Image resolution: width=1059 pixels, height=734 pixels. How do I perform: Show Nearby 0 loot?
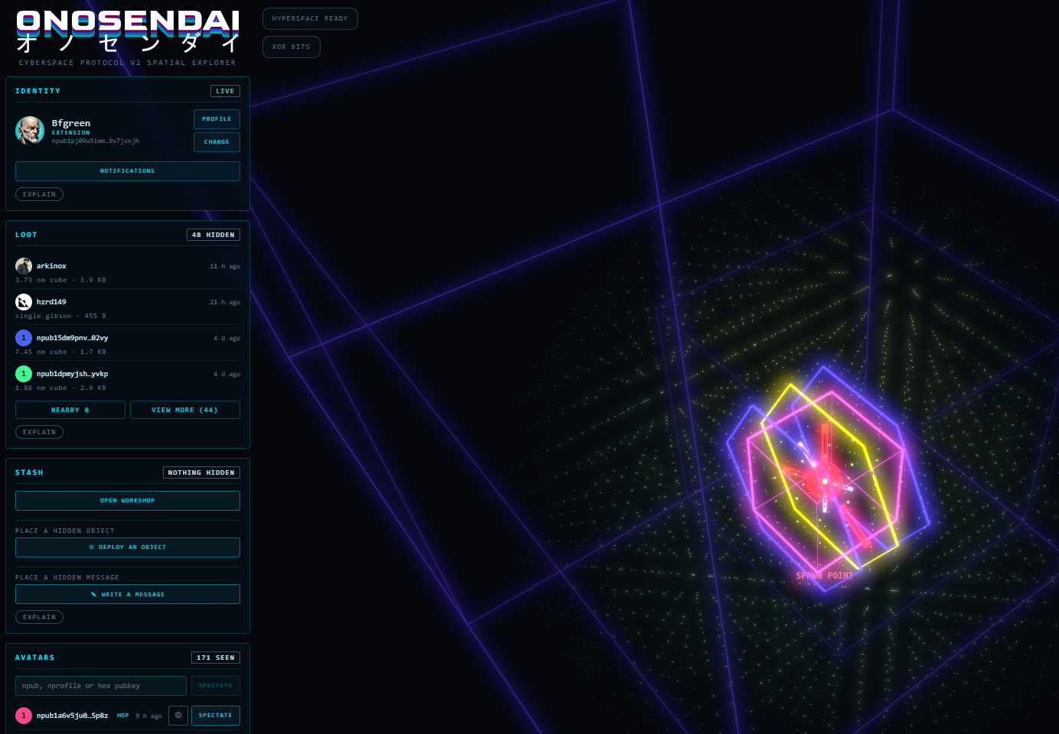click(x=70, y=410)
